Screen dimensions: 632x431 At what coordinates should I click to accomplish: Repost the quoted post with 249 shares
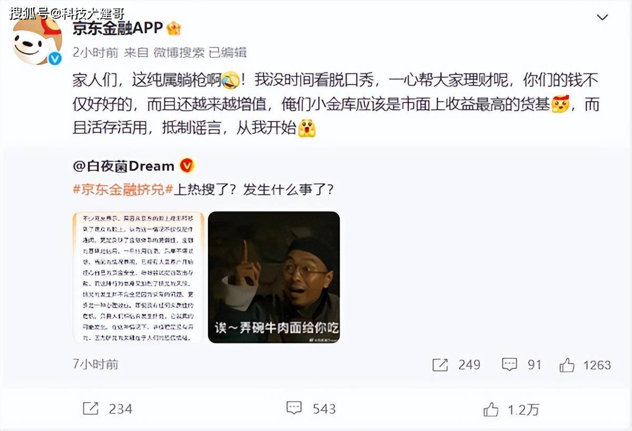coord(456,365)
